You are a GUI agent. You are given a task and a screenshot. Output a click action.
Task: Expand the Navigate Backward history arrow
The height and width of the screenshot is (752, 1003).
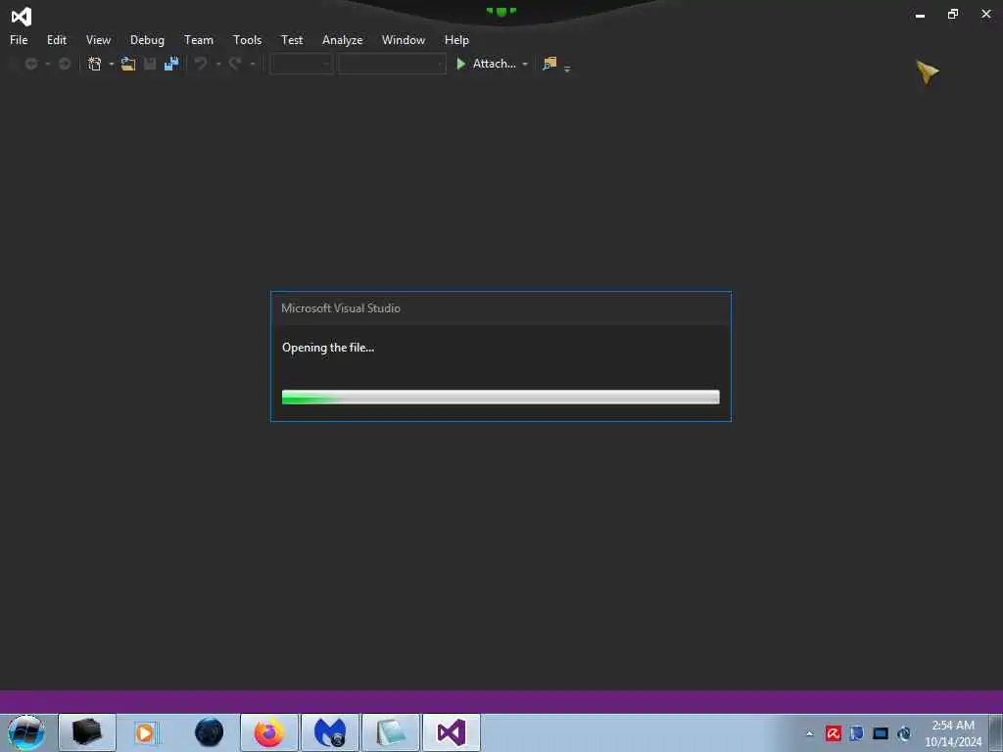click(x=47, y=64)
